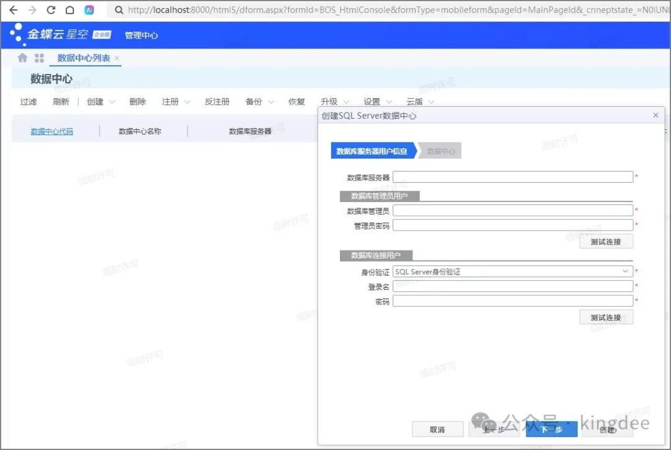Click into the 登录名 text field

[x=513, y=287]
